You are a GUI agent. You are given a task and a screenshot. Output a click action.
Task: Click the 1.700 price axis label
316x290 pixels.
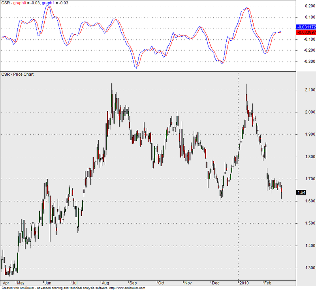pos(310,179)
